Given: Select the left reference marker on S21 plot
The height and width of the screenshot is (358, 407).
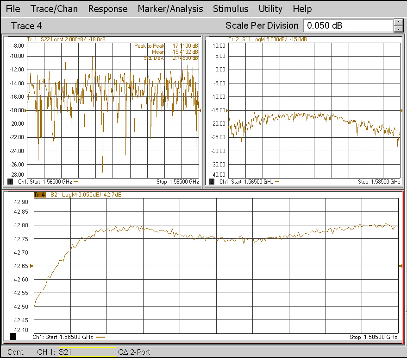Looking at the screenshot, I should (x=32, y=266).
